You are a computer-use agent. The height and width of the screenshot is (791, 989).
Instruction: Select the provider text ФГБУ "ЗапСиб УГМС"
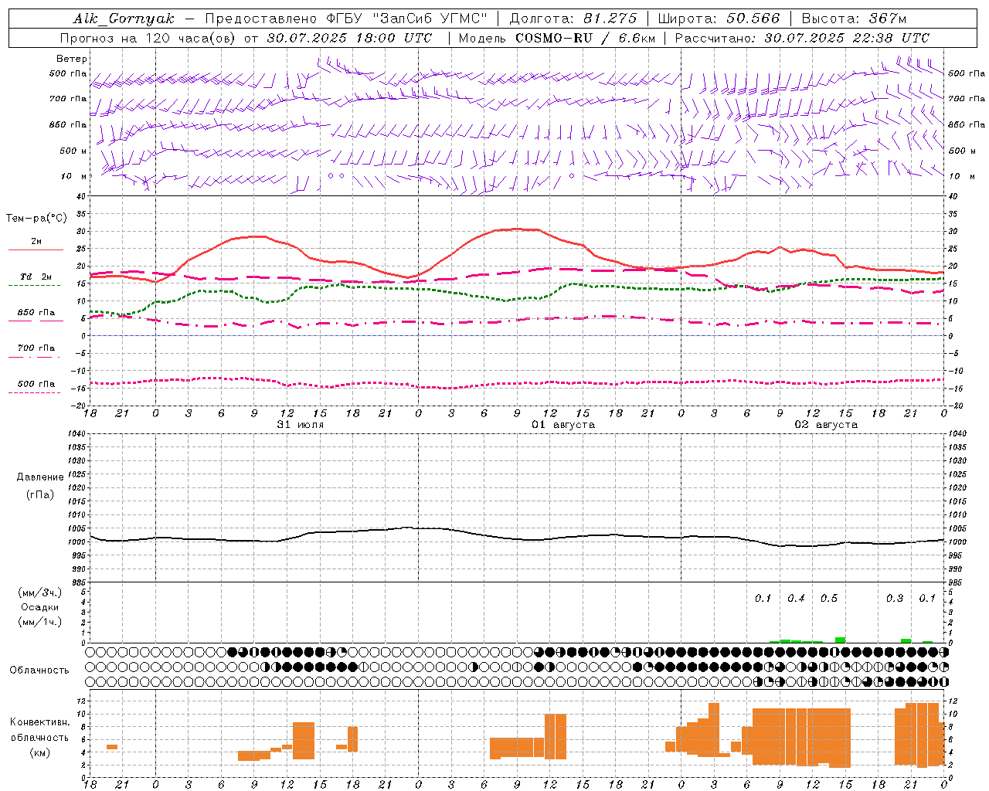pyautogui.click(x=407, y=19)
